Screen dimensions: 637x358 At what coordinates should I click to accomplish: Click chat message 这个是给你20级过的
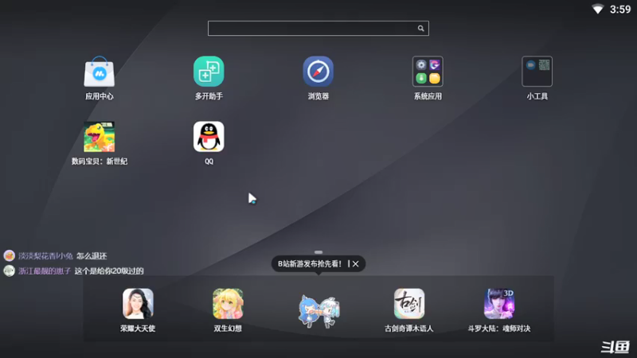(x=109, y=270)
